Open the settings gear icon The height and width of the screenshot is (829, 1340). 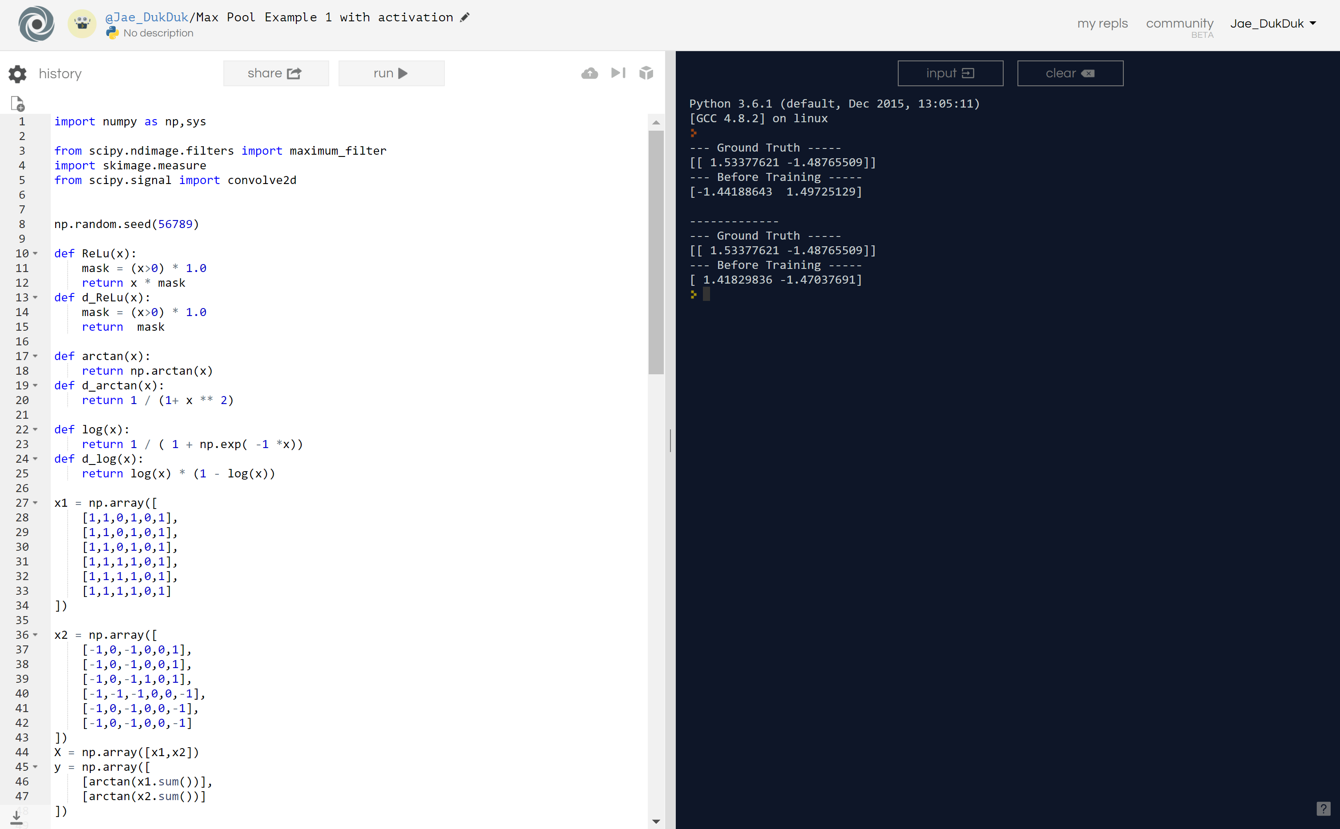(x=17, y=73)
